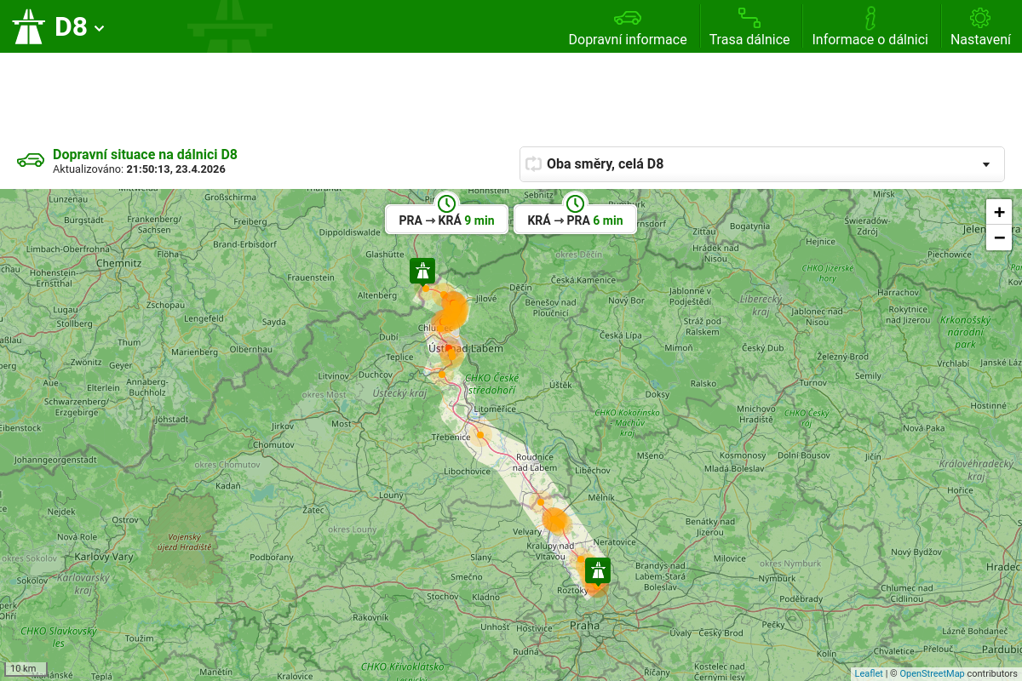Screen dimensions: 1022x681
Task: Click the PRA → KRÁ 9 min travel time box
Action: pos(446,220)
